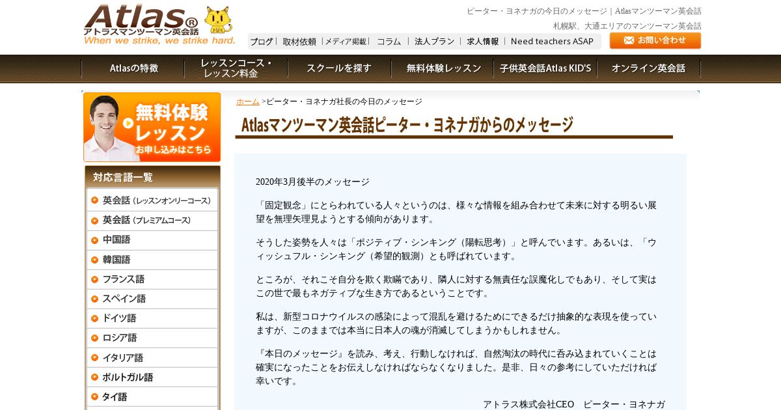The width and height of the screenshot is (781, 410).
Task: Open the コラム link
Action: click(389, 42)
